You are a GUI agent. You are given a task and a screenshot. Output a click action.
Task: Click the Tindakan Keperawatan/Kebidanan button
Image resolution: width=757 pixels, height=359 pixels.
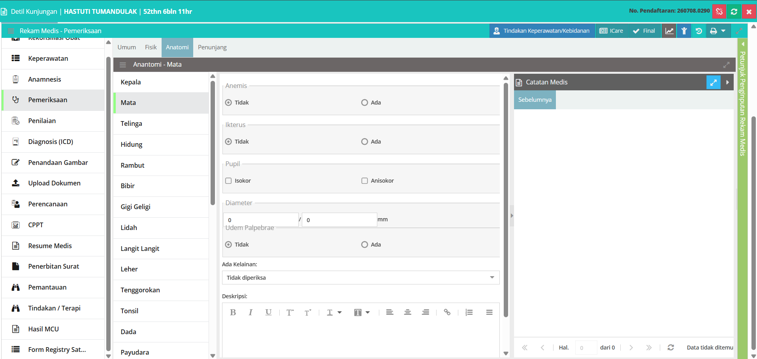click(x=542, y=31)
